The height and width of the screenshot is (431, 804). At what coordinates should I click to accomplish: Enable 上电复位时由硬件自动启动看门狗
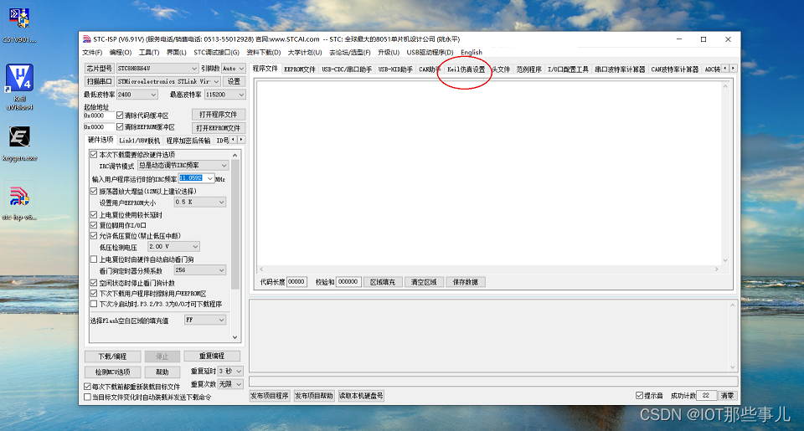point(94,259)
